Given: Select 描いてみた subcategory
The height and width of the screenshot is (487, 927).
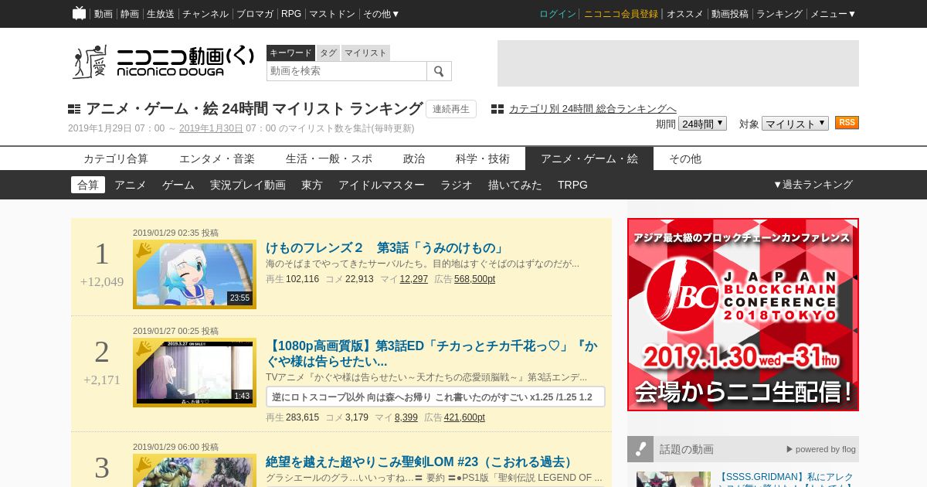Looking at the screenshot, I should (x=515, y=185).
